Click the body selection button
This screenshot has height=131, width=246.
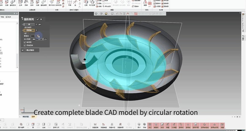coord(30,24)
